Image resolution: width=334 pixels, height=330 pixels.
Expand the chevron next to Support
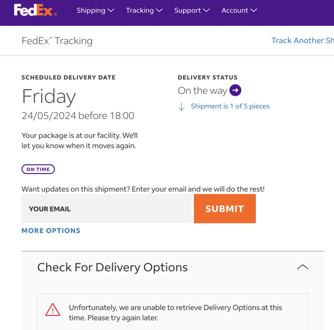(207, 11)
